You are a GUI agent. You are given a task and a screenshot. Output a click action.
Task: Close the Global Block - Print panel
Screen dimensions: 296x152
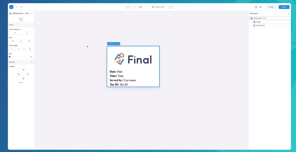(32, 13)
